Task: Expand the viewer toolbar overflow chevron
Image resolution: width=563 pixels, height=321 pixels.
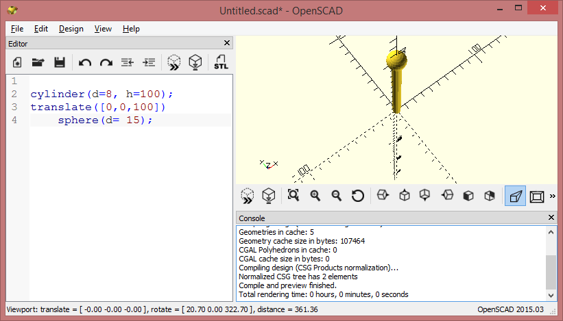Action: click(553, 196)
